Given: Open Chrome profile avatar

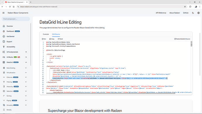Looking at the screenshot, I should point(196,7).
